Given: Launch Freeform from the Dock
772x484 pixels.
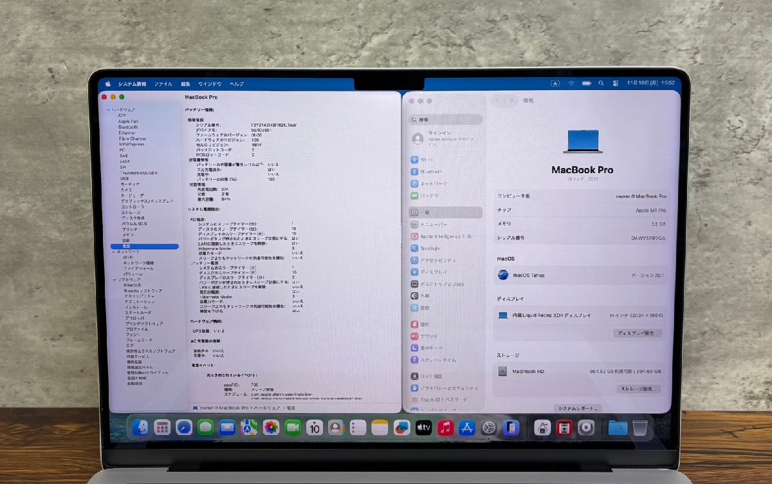Looking at the screenshot, I should point(402,427).
